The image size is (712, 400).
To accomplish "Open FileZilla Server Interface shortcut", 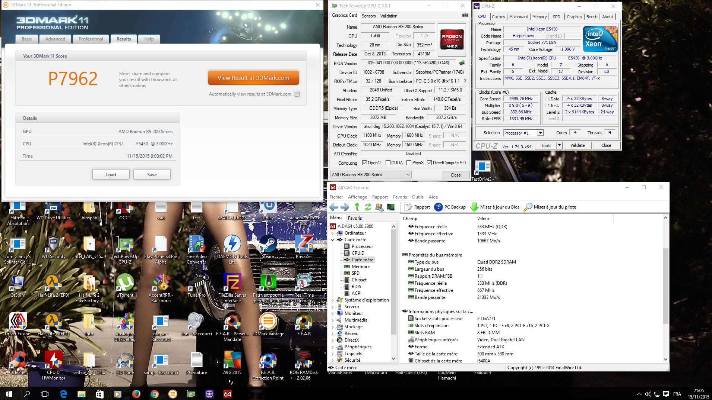I will coord(232,288).
